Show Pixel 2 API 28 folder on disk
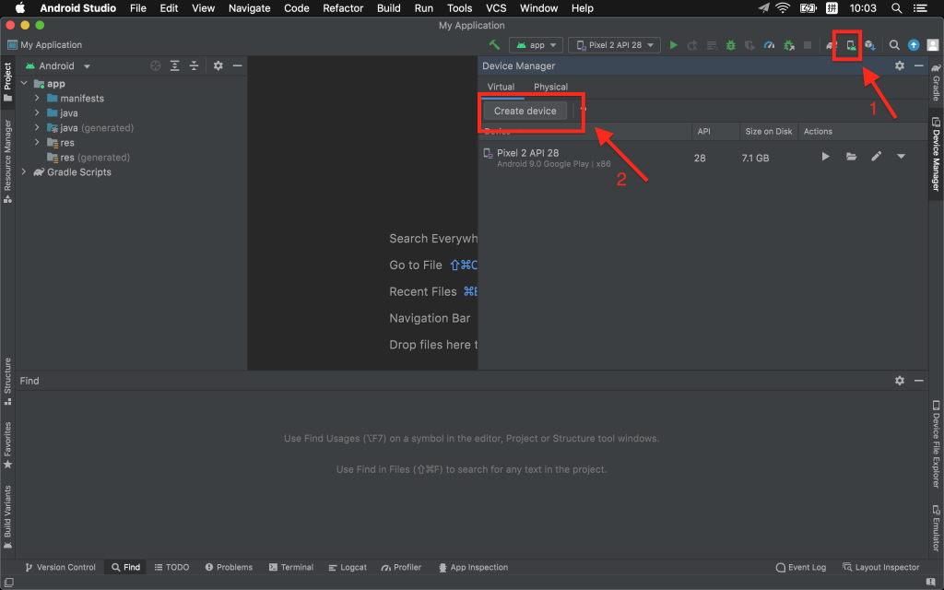Screen dimensions: 944x590 851,157
